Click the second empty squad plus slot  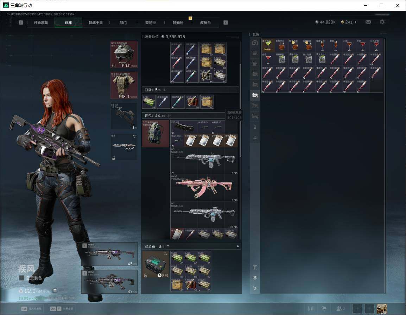click(x=369, y=309)
